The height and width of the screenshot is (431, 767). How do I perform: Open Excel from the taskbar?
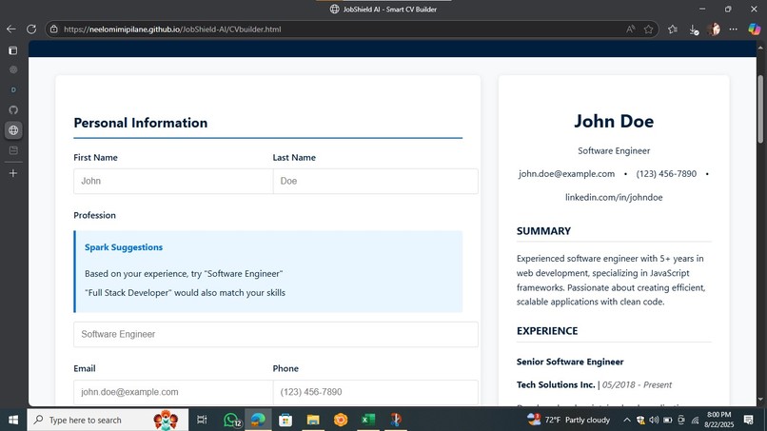(368, 420)
